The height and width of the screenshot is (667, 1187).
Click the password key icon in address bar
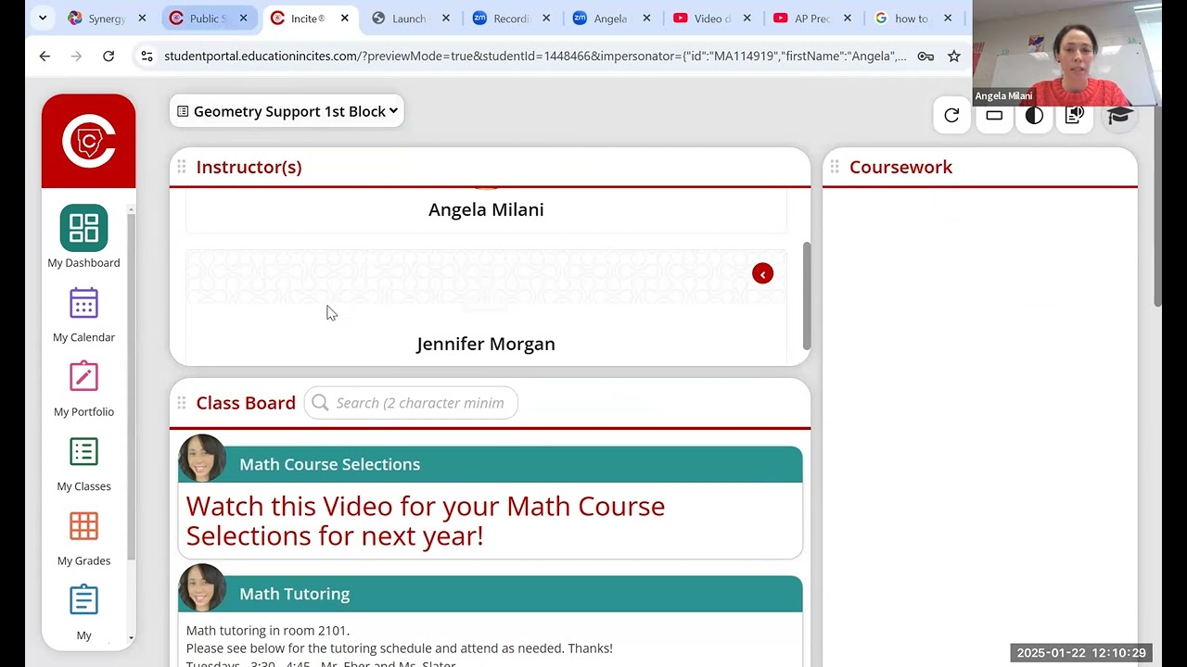pos(925,56)
